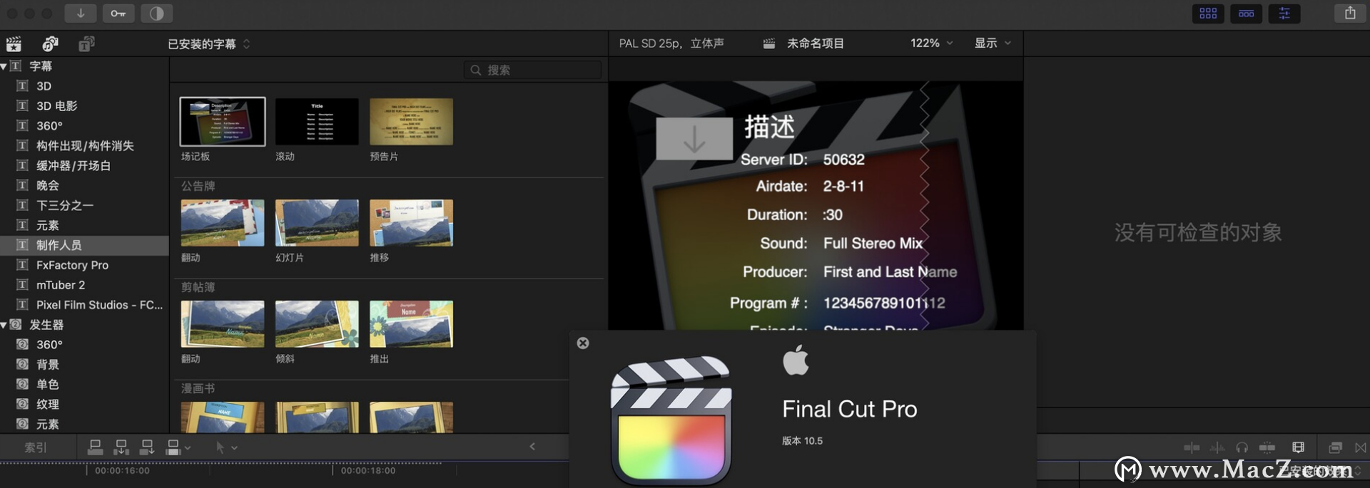Select the 翻动 thumbnail under 剪帖簿
The width and height of the screenshot is (1370, 488).
point(223,324)
